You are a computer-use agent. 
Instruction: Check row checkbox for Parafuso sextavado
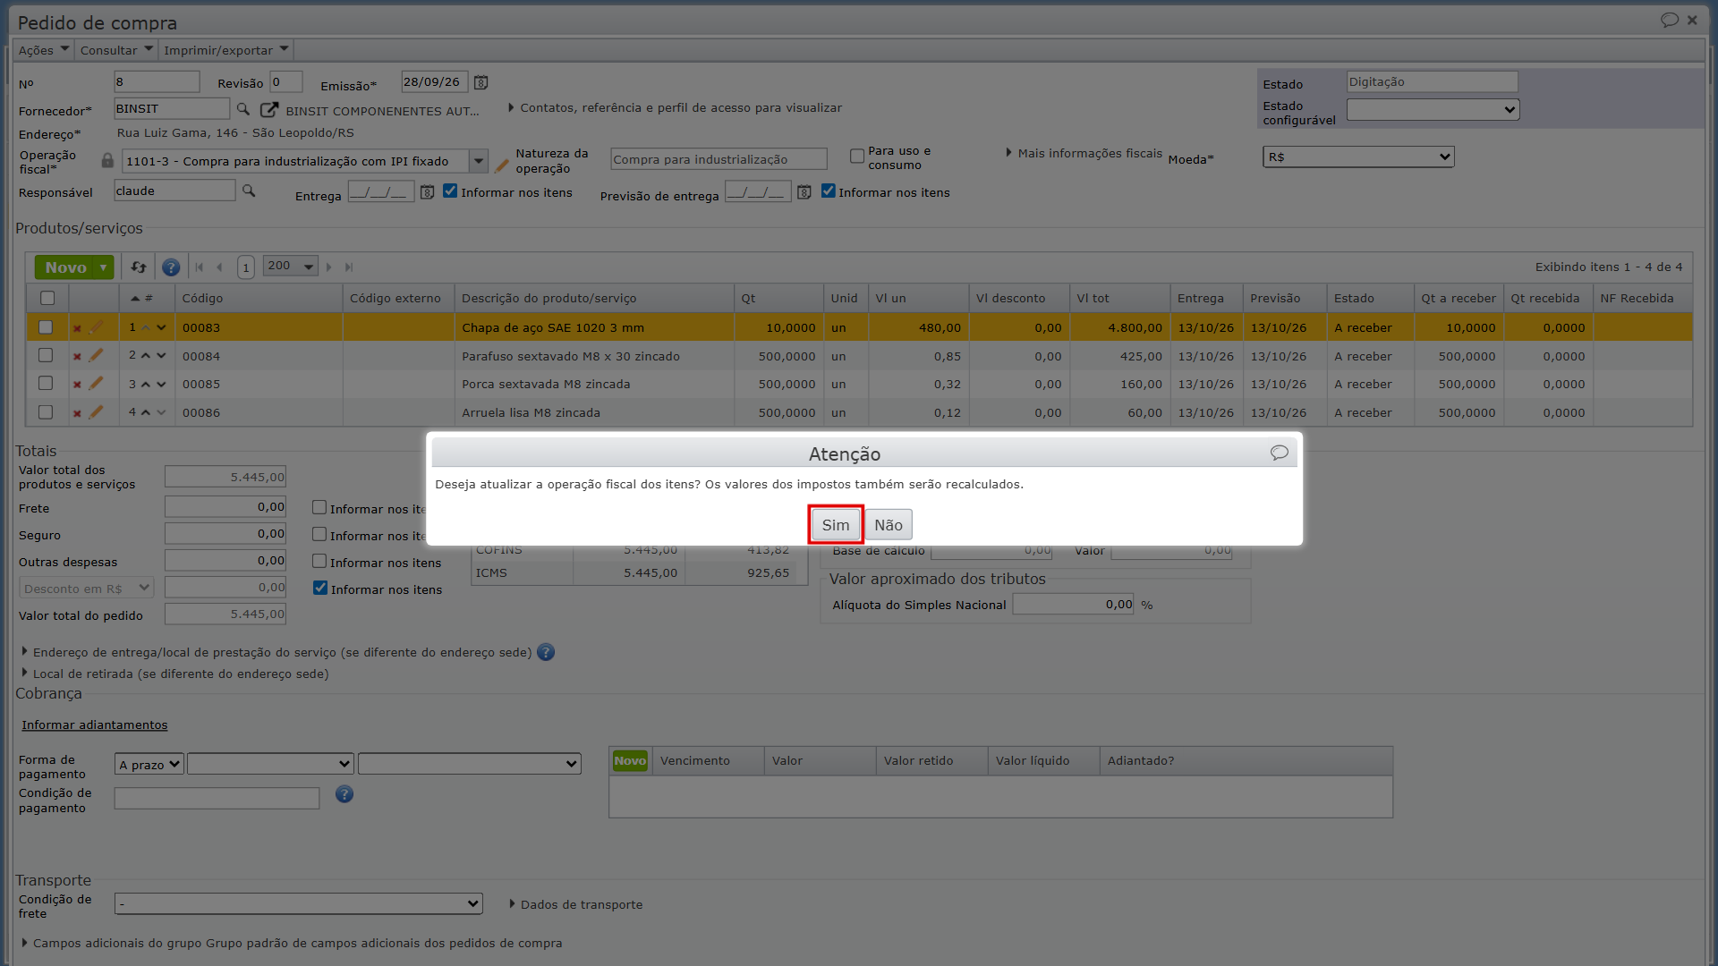pyautogui.click(x=46, y=355)
